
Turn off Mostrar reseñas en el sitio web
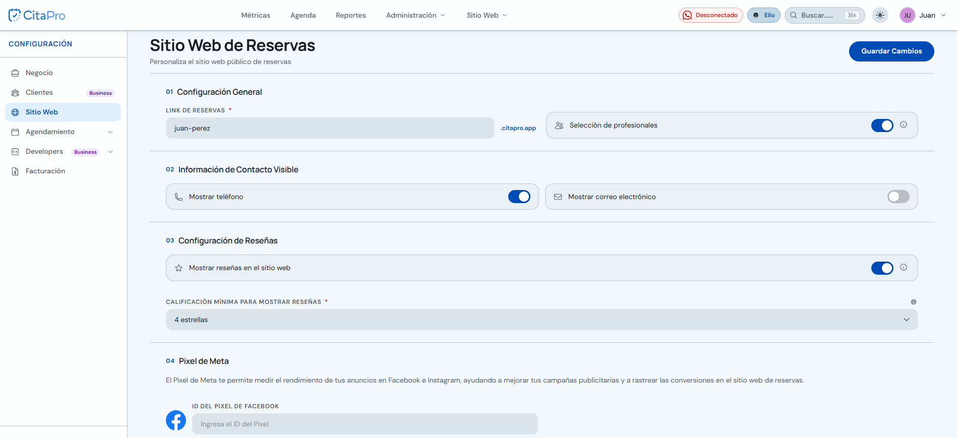pos(882,268)
